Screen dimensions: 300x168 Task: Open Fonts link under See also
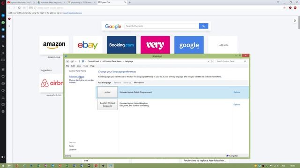pyautogui.click(x=71, y=146)
